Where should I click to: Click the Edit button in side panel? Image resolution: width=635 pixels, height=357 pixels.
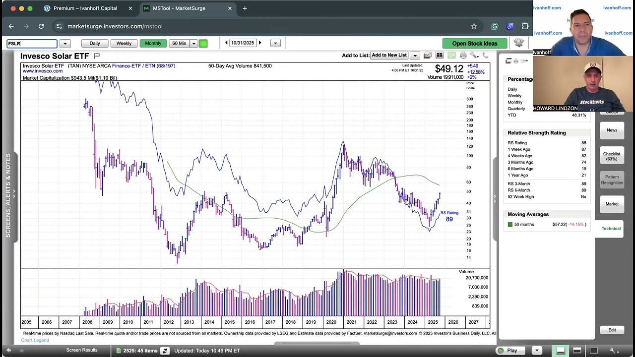[x=612, y=330]
